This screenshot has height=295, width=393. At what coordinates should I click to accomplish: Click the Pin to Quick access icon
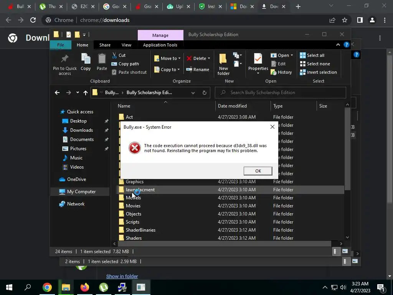[x=64, y=58]
